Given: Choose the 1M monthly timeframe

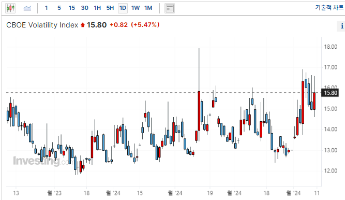Looking at the screenshot, I should tap(148, 8).
